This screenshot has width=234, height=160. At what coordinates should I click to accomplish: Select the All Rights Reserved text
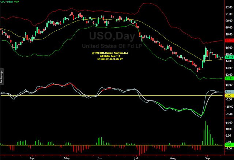pos(110,56)
